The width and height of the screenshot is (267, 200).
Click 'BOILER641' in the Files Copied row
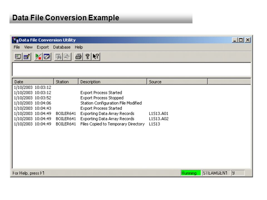point(66,124)
